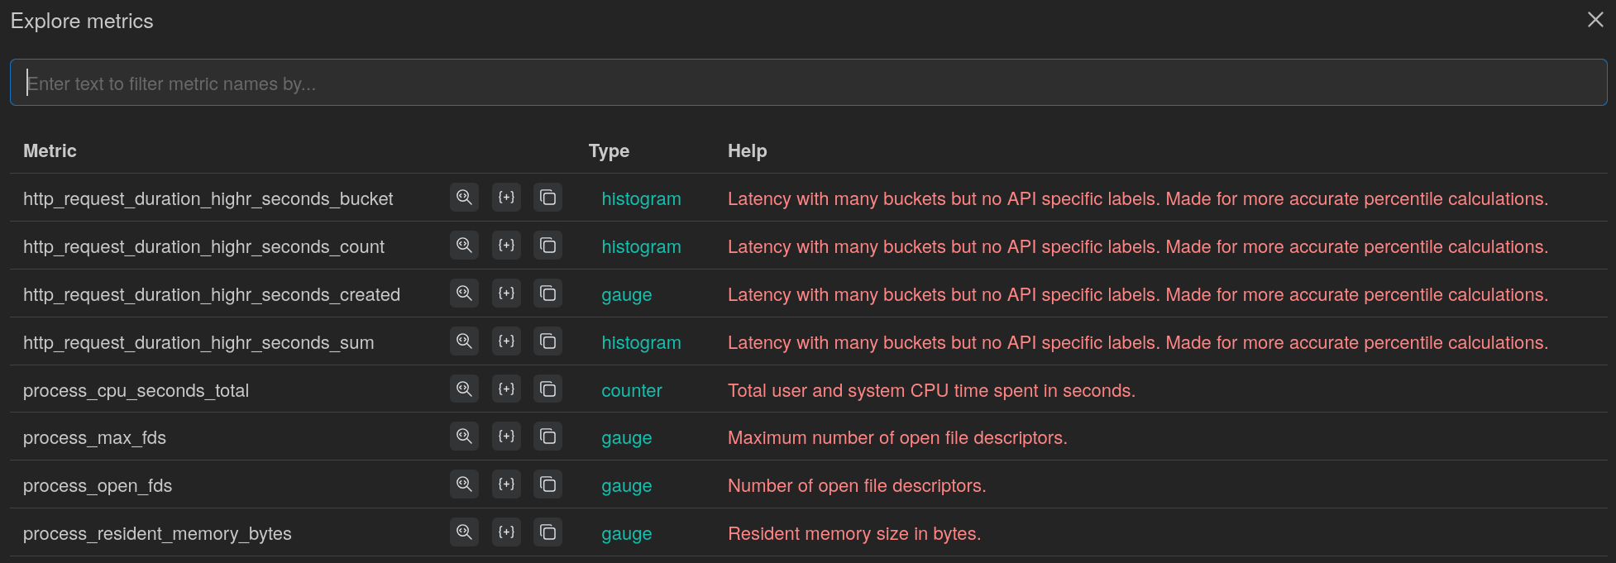
Task: Copy the http_request_duration_highr_seconds_bucket metric name
Action: coord(547,198)
